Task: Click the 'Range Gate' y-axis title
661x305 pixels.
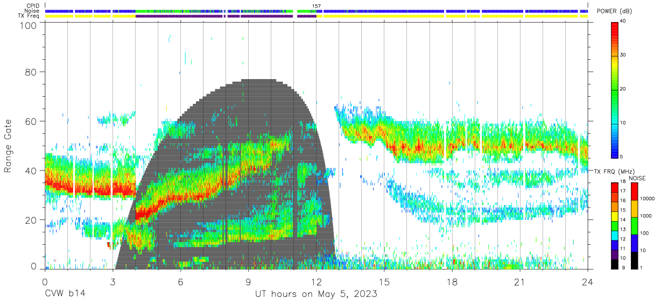Action: [x=8, y=146]
